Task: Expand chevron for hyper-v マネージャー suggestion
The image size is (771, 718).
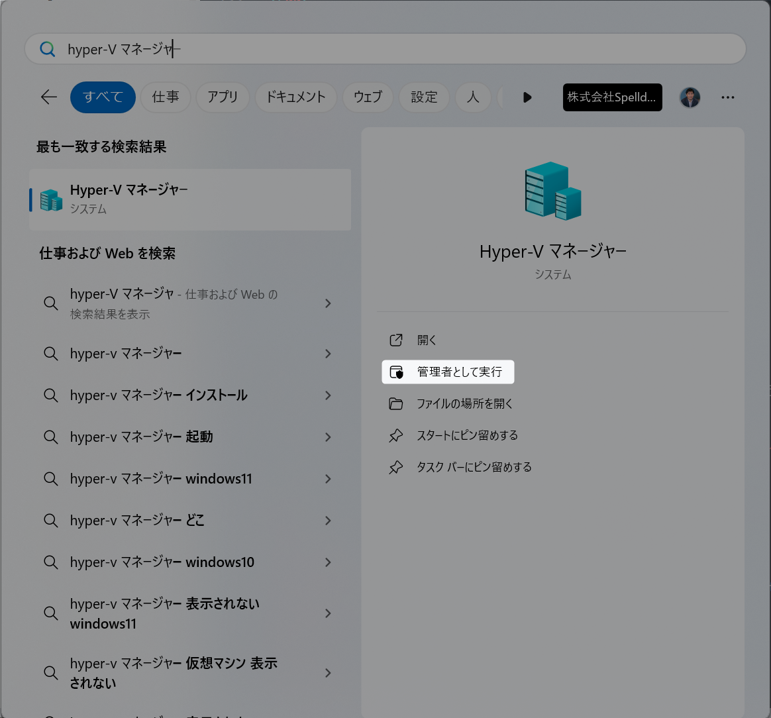Action: pyautogui.click(x=328, y=354)
